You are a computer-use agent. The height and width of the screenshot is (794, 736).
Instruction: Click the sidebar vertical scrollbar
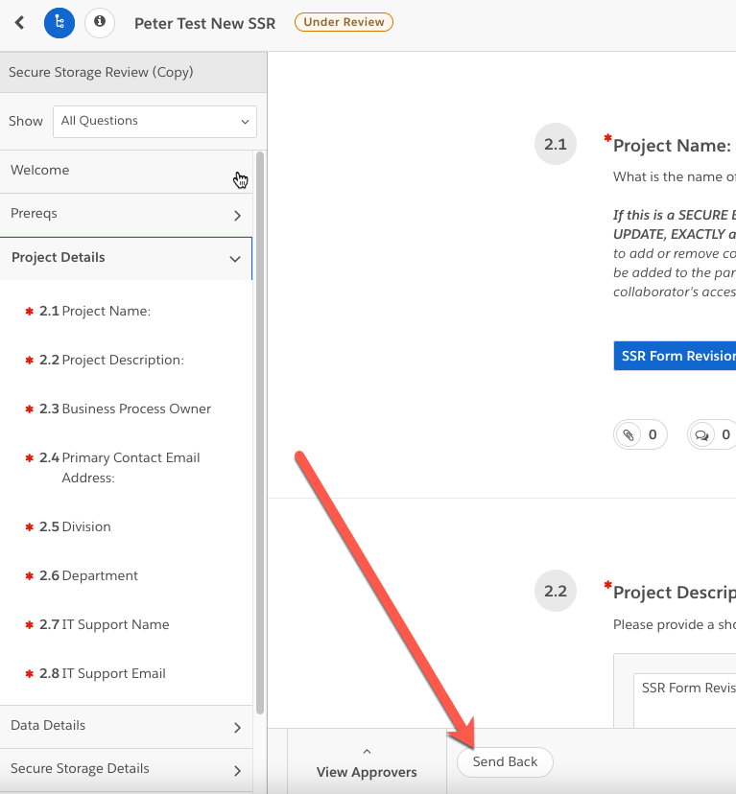[x=260, y=432]
